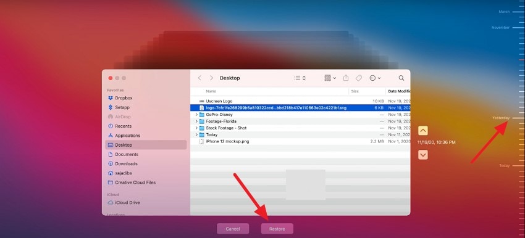525x238 pixels.
Task: Open Finder search magnifier
Action: point(401,78)
